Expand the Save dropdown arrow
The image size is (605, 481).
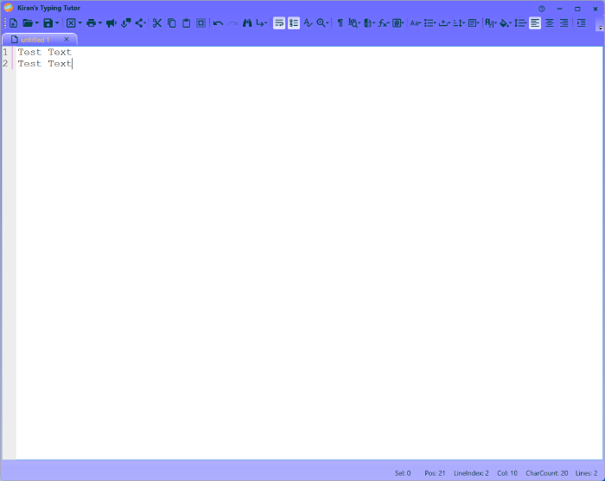[x=57, y=23]
